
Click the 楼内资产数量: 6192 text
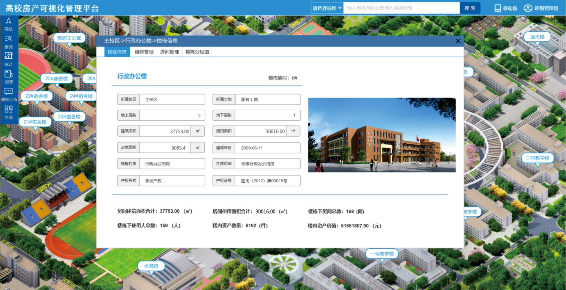240,225
